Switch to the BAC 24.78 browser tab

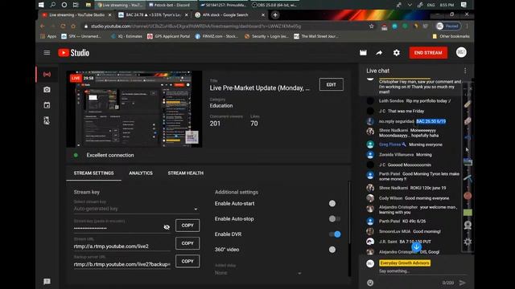tap(153, 14)
